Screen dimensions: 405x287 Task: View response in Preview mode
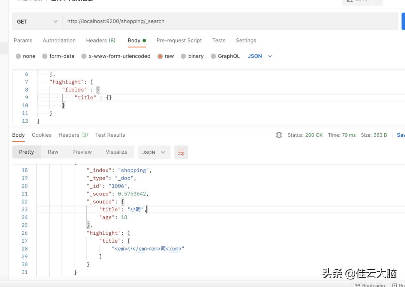point(82,152)
